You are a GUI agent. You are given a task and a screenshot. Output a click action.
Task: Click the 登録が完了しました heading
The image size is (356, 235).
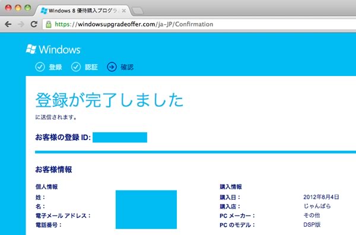coord(109,100)
